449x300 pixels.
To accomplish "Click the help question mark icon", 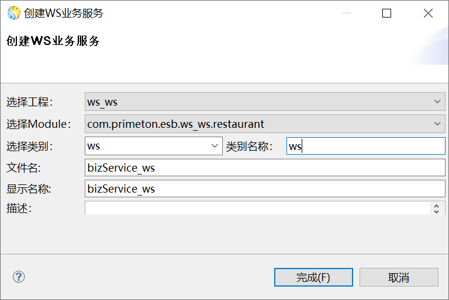I will (19, 277).
